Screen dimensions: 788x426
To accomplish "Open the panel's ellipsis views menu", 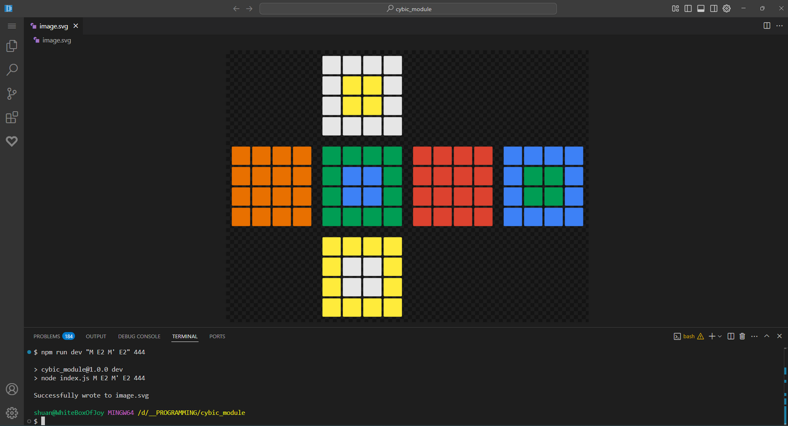I will tap(755, 336).
